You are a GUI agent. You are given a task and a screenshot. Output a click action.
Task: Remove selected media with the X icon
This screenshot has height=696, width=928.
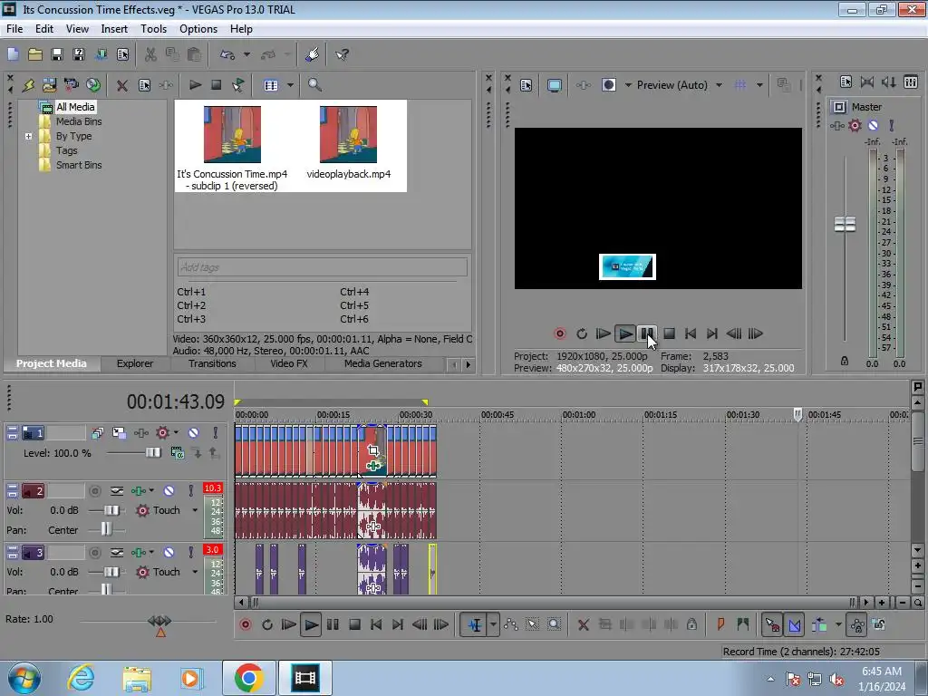122,85
